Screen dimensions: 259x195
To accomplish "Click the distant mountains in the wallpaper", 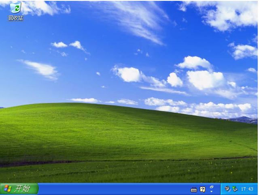I will [243, 120].
